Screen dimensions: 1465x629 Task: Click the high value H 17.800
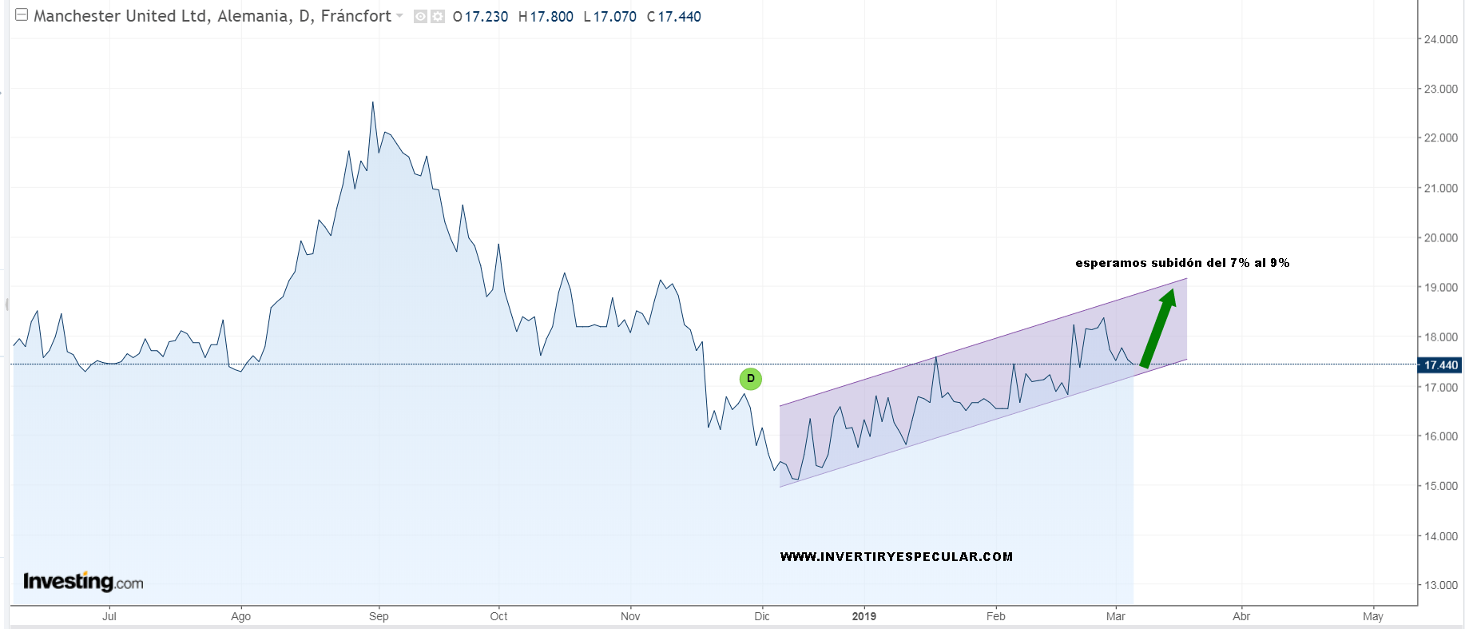(546, 17)
